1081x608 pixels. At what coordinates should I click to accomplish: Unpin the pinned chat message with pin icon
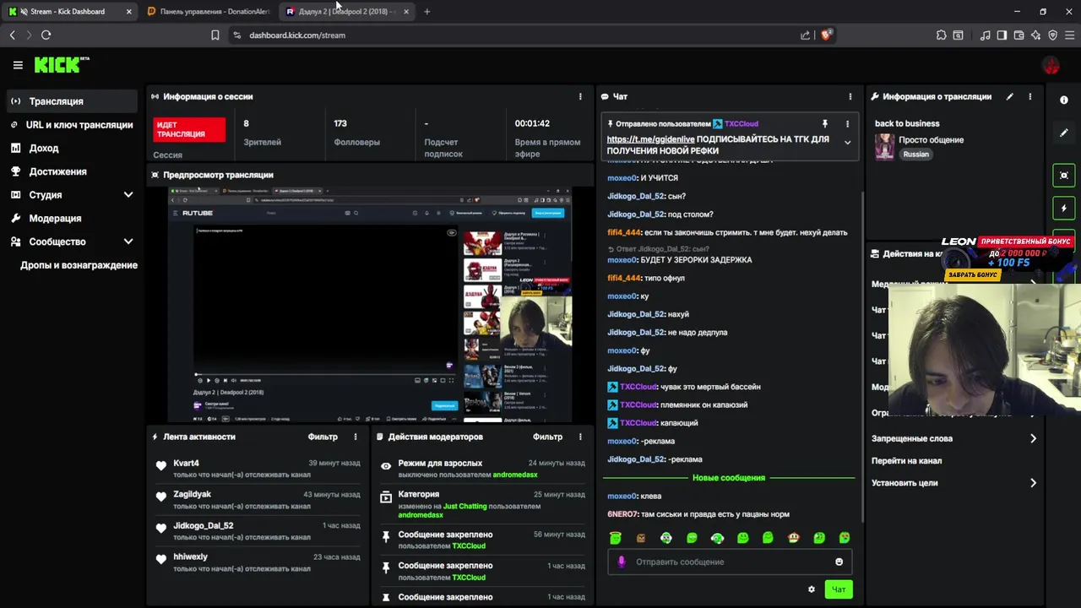point(825,124)
